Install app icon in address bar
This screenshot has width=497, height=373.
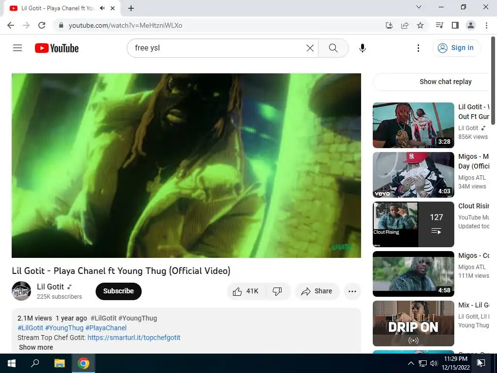(x=389, y=25)
